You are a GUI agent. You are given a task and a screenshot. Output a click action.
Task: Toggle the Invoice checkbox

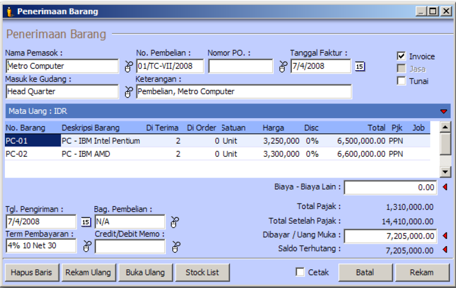tap(401, 56)
